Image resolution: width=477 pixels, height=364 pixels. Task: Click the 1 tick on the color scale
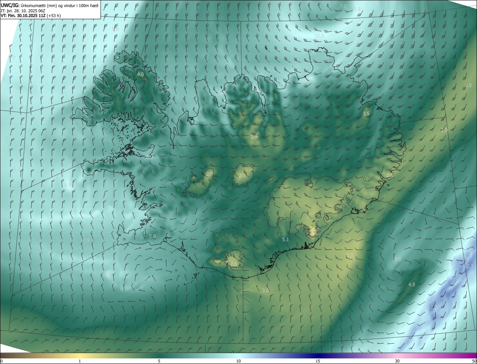tap(80, 361)
